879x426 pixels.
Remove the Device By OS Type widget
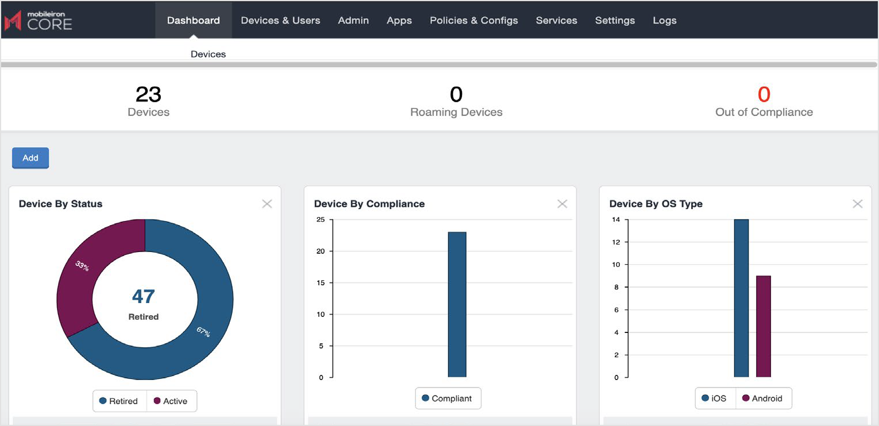[x=857, y=203]
